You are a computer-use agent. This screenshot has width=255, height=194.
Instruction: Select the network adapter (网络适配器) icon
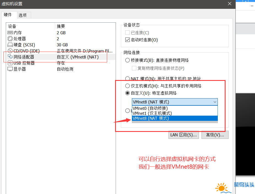[x=10, y=57]
